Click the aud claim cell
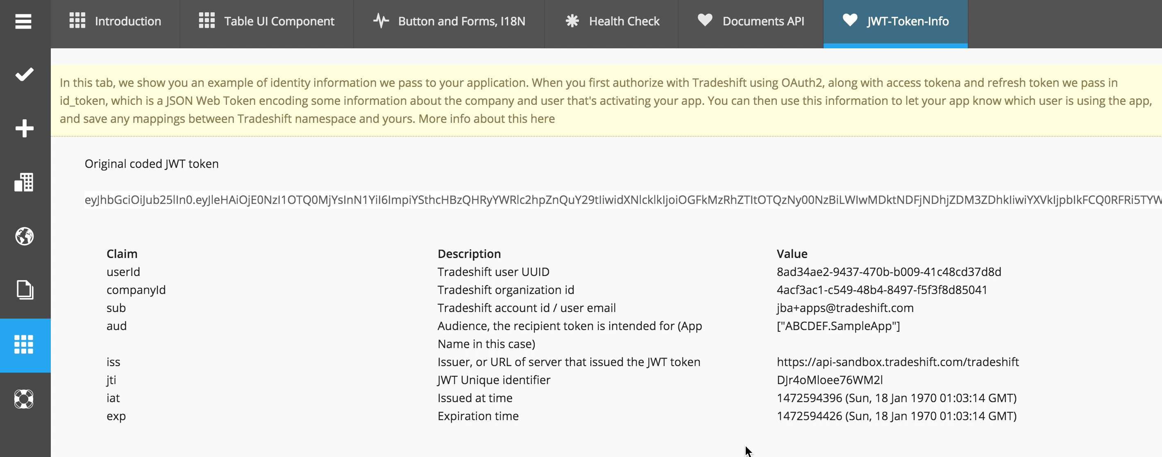 pos(116,326)
